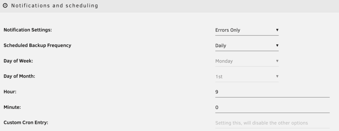Image resolution: width=339 pixels, height=131 pixels.
Task: Click the Minute label
Action: [x=12, y=107]
